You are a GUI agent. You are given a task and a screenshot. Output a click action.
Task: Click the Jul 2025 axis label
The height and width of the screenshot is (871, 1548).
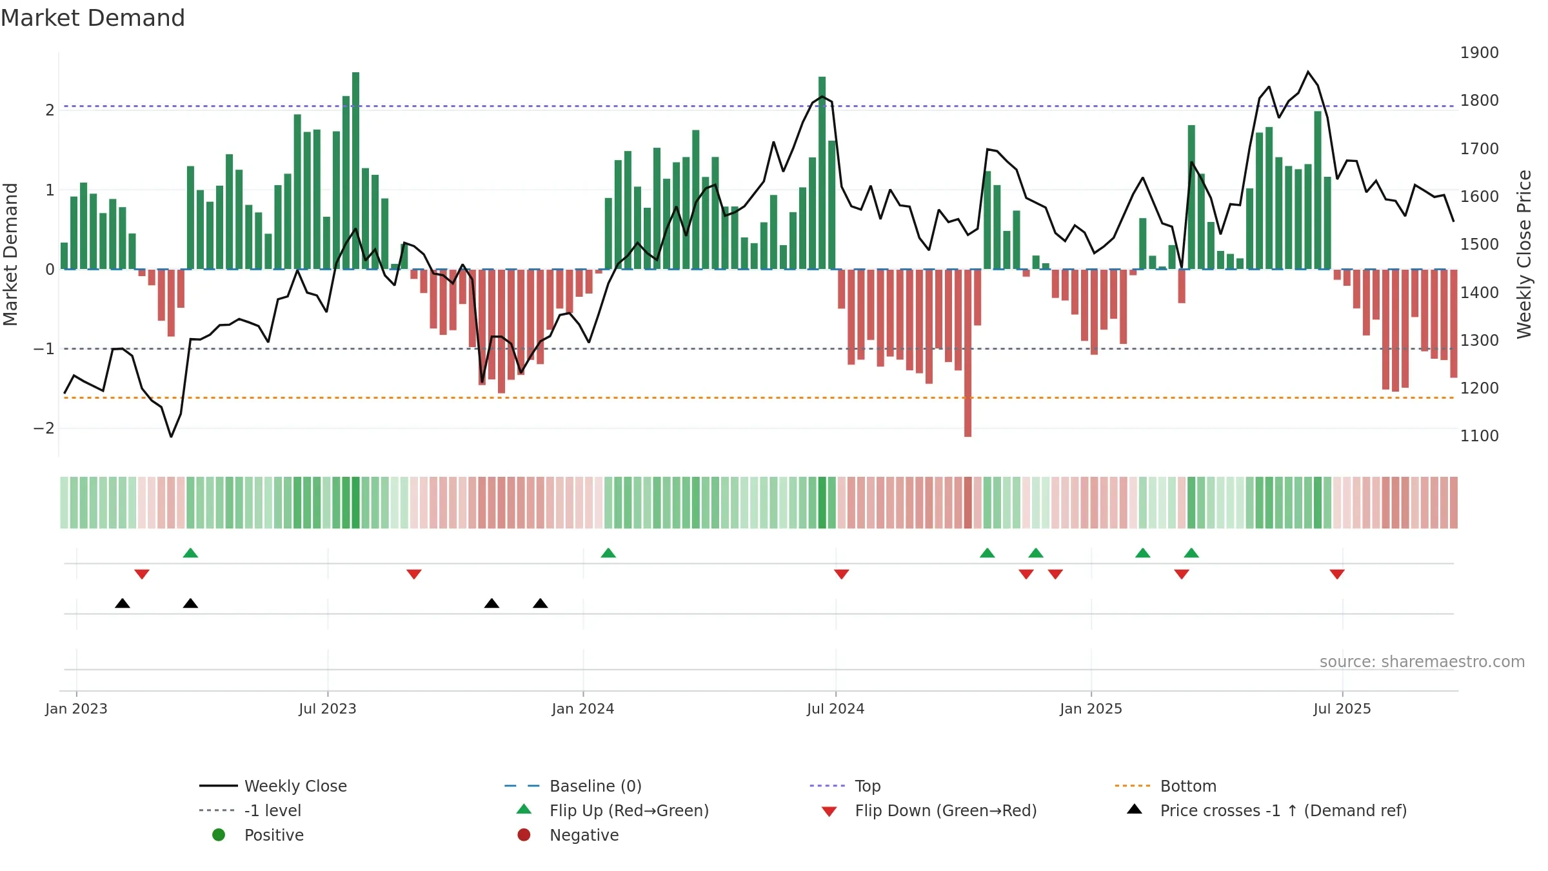[1342, 709]
